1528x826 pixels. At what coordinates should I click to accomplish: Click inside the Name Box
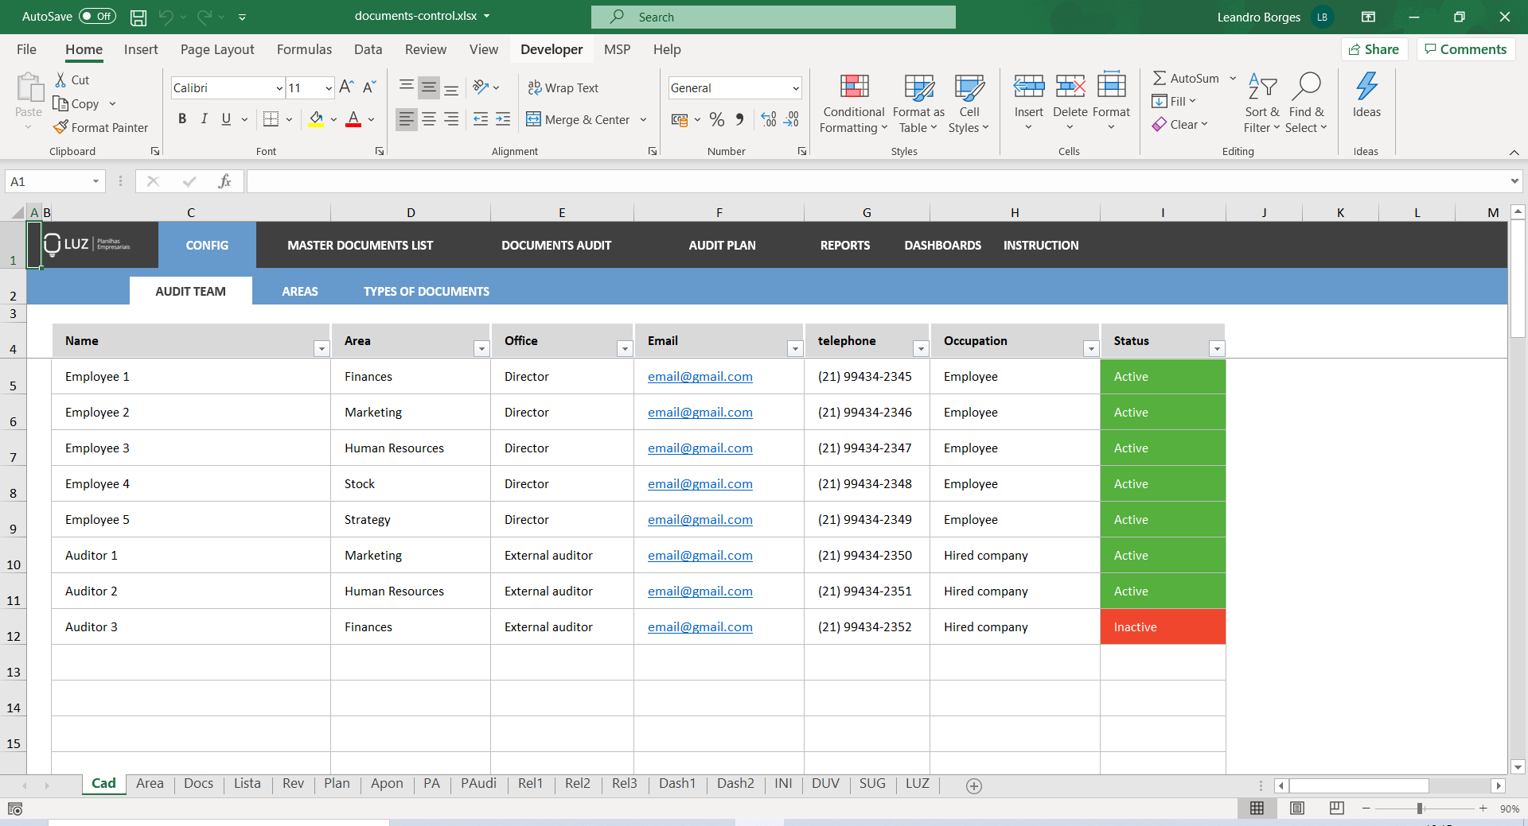click(48, 181)
